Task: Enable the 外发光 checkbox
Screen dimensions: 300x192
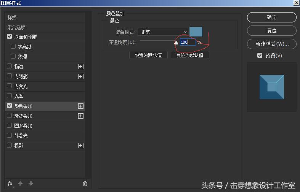Action: click(x=9, y=135)
